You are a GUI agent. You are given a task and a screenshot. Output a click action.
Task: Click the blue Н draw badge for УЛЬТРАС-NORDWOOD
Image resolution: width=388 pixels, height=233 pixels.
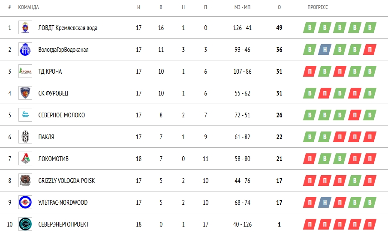(325, 203)
